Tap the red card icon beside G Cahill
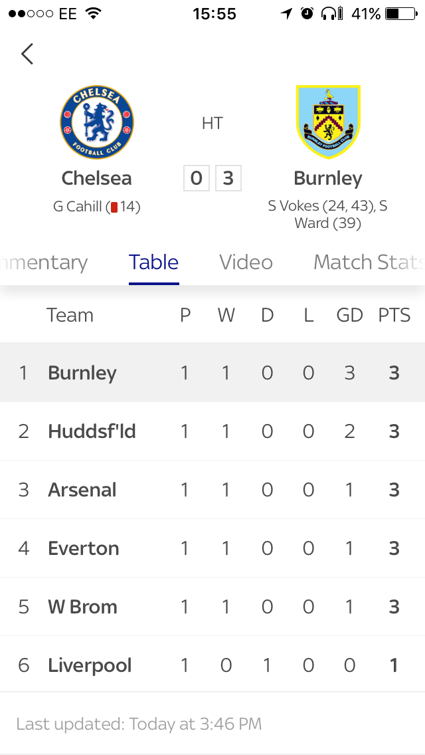The image size is (425, 755). (x=114, y=207)
